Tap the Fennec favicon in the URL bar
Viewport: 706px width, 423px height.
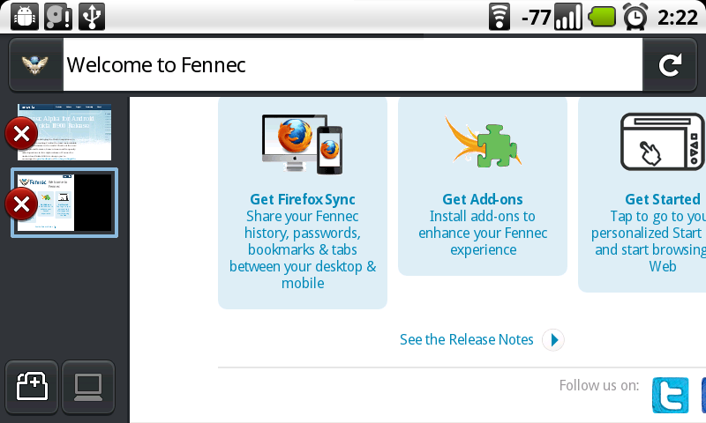[35, 65]
